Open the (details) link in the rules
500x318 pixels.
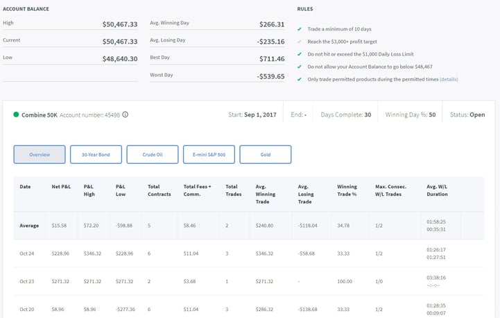click(448, 79)
